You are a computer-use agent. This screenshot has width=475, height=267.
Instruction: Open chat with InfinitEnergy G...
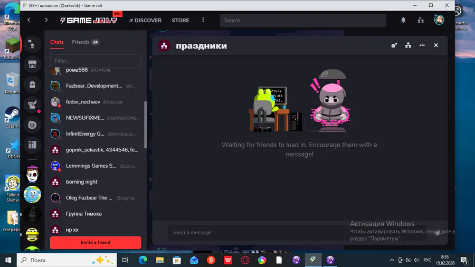[x=96, y=134]
